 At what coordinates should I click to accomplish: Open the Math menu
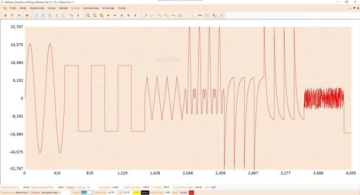(x=63, y=8)
